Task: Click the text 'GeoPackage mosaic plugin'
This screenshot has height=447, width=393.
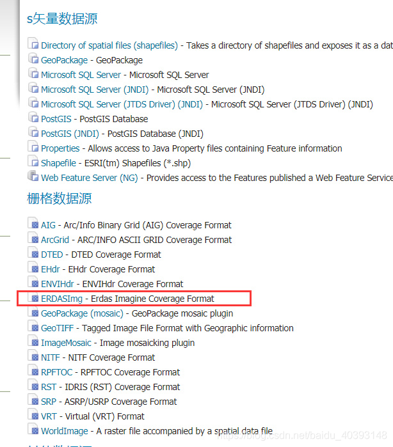Action: [x=182, y=314]
